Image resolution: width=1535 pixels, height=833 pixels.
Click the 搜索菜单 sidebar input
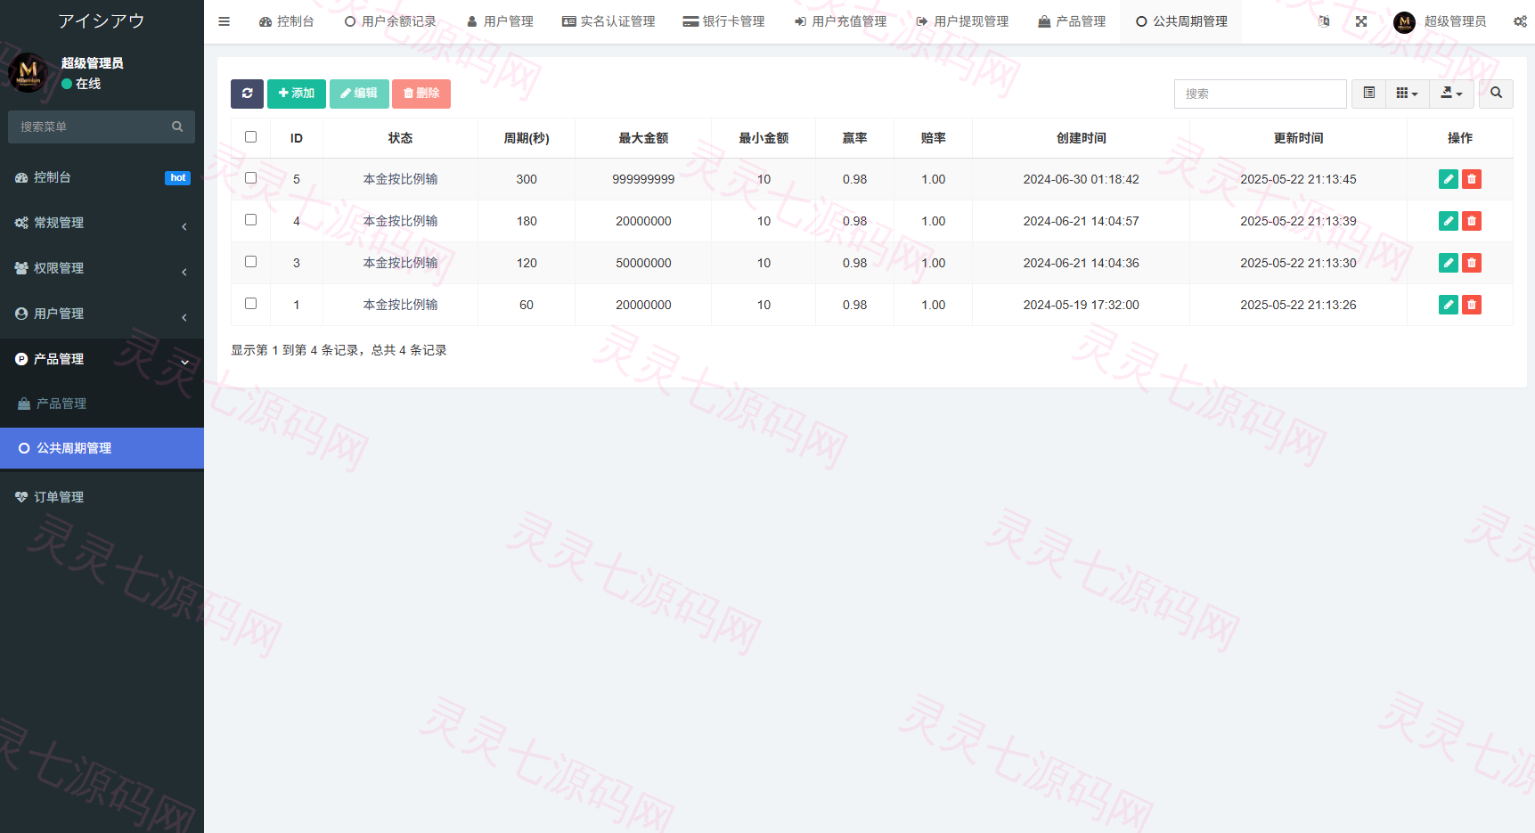(x=93, y=127)
